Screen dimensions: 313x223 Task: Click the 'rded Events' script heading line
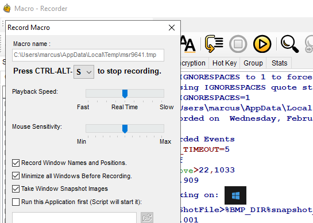click(x=207, y=139)
